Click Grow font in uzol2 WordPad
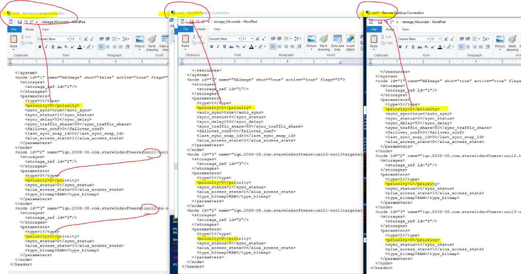Image resolution: width=521 pixels, height=274 pixels. (x=257, y=39)
